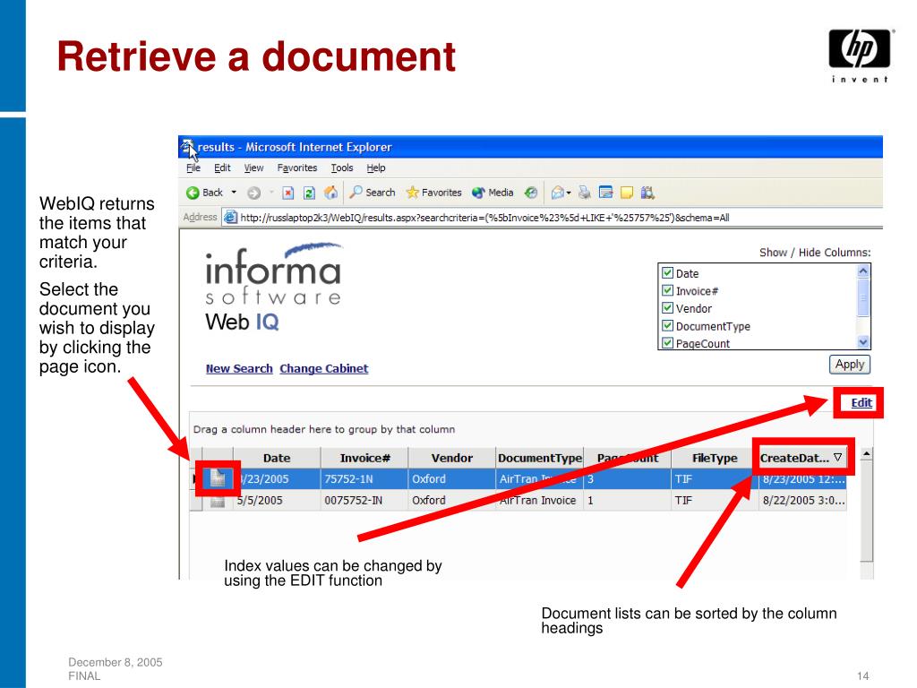Open the Search pane from the toolbar
This screenshot has height=688, width=917.
click(x=373, y=192)
